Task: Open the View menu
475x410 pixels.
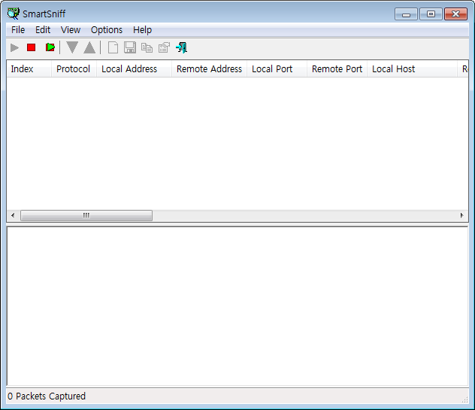Action: point(71,30)
